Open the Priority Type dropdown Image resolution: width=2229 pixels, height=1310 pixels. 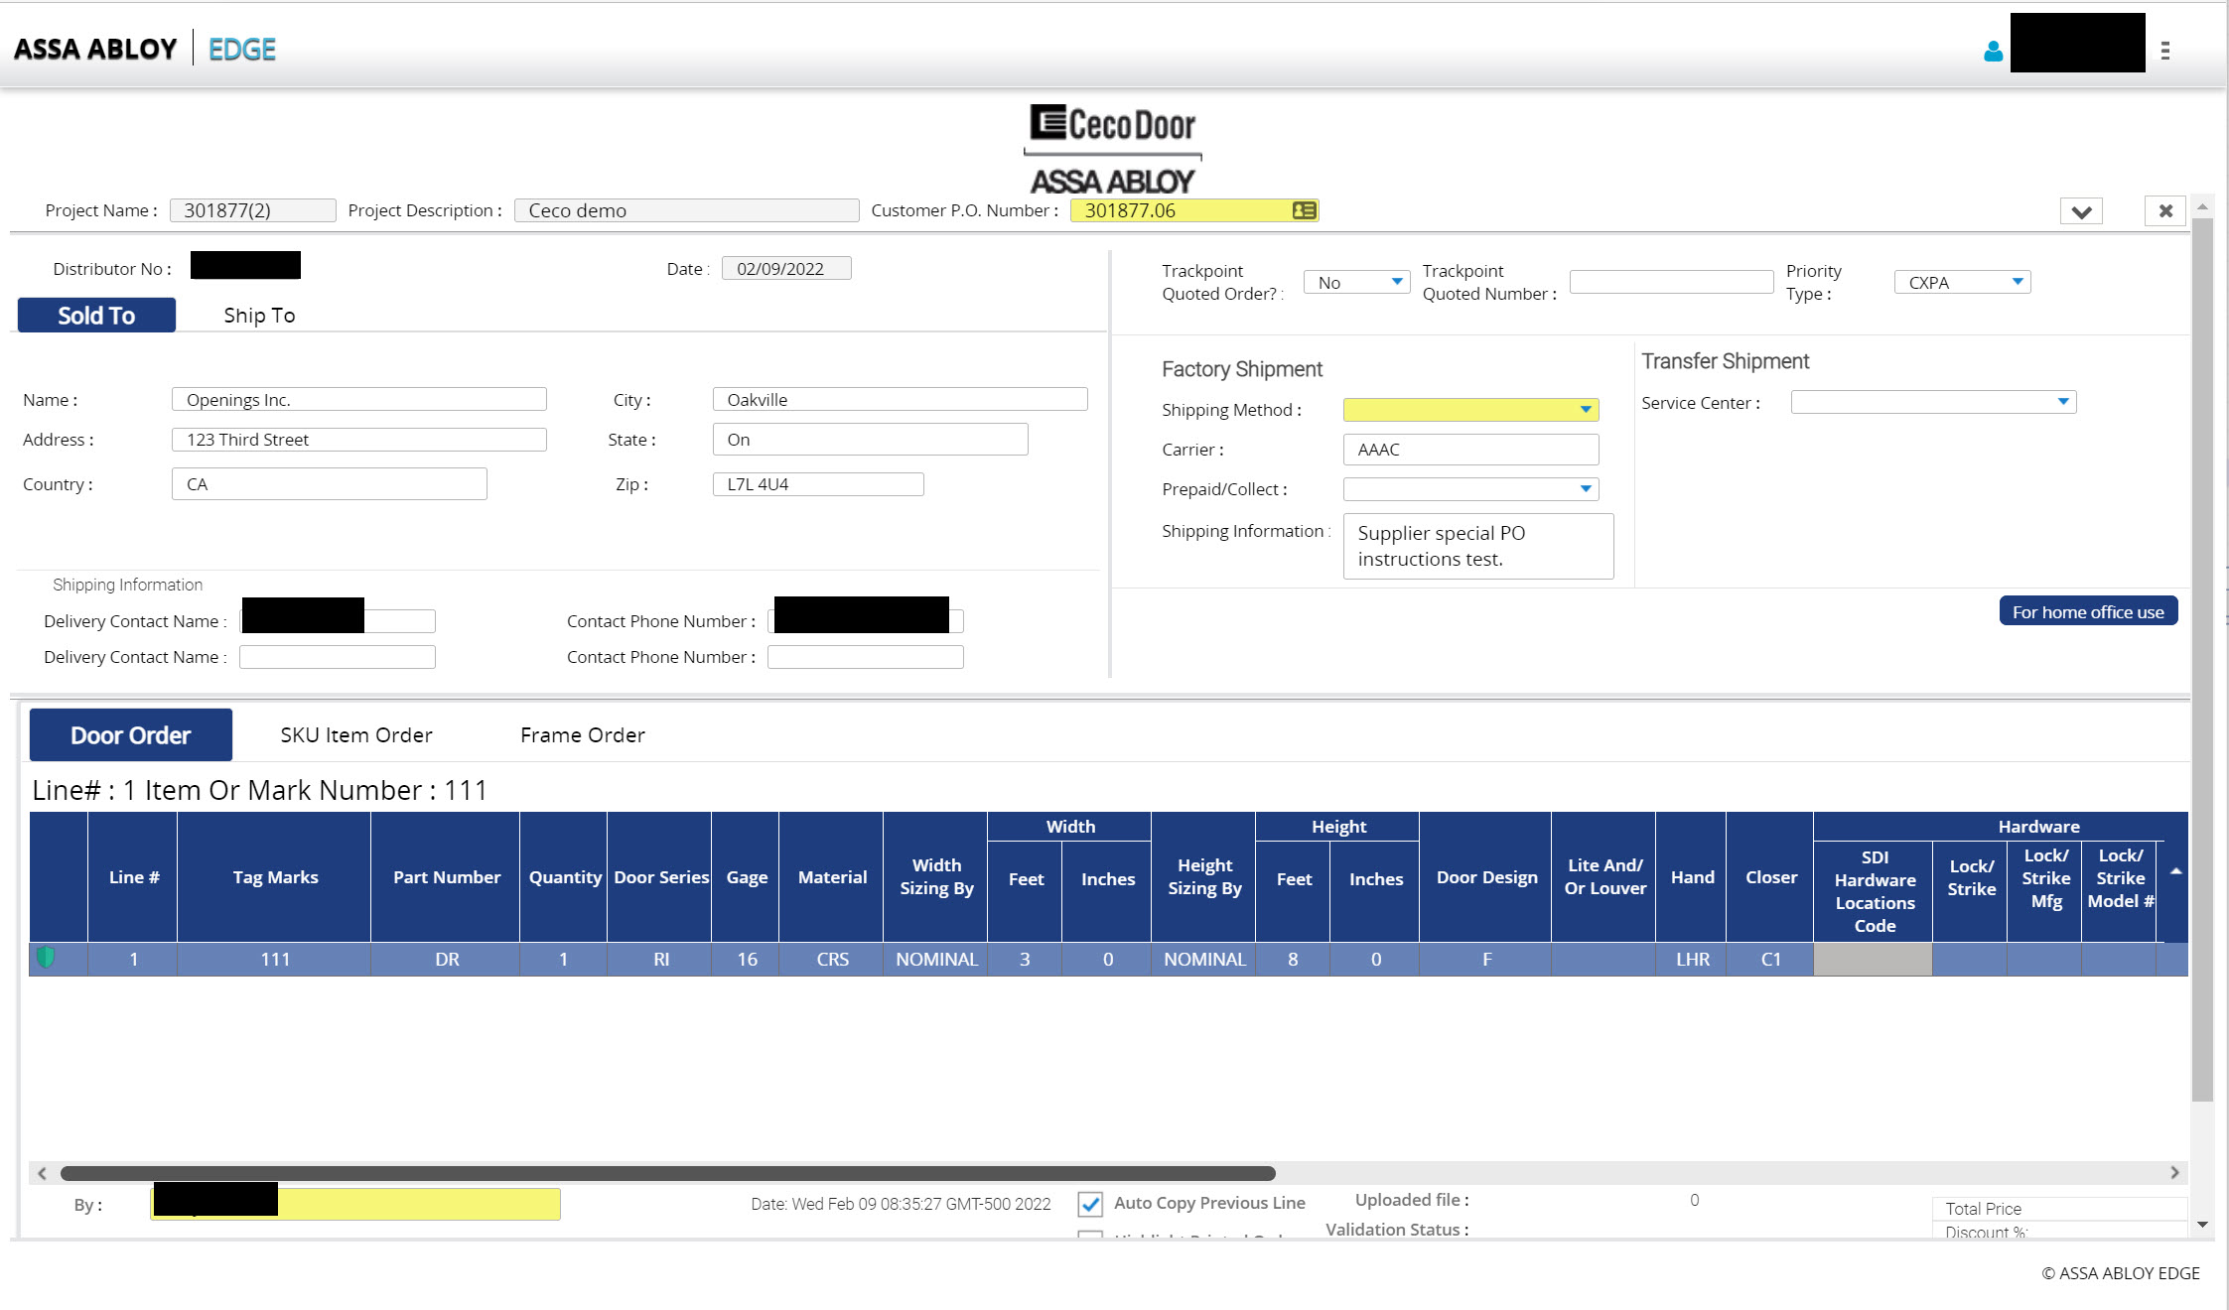point(1962,282)
